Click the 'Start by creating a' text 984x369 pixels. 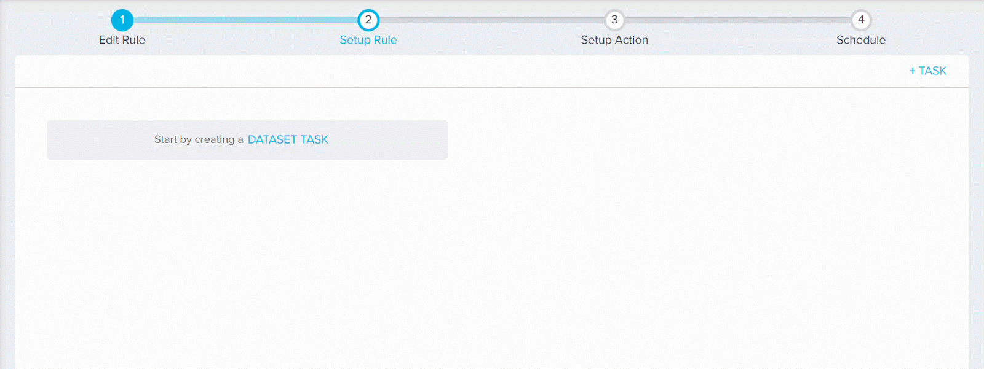coord(199,140)
